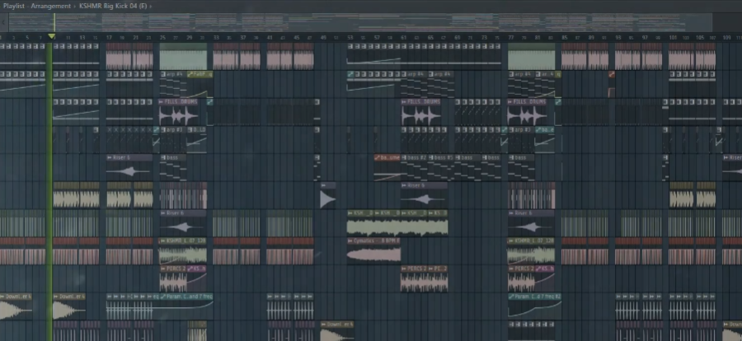Select the arp #3 pattern clip starting at bar 25
The image size is (742, 341).
point(173,139)
